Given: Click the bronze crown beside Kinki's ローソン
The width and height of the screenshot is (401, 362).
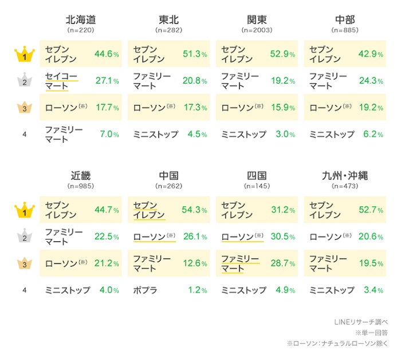Looking at the screenshot, I should pyautogui.click(x=25, y=263).
